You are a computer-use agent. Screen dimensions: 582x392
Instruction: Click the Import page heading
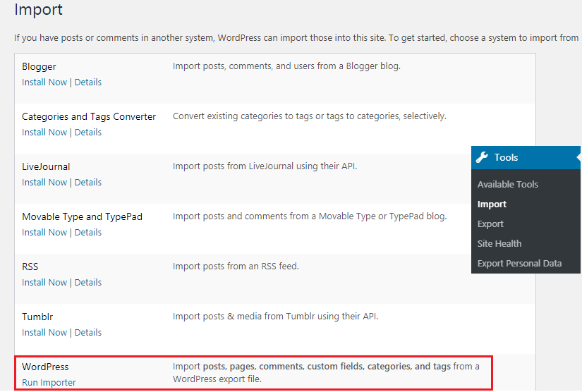pyautogui.click(x=38, y=9)
